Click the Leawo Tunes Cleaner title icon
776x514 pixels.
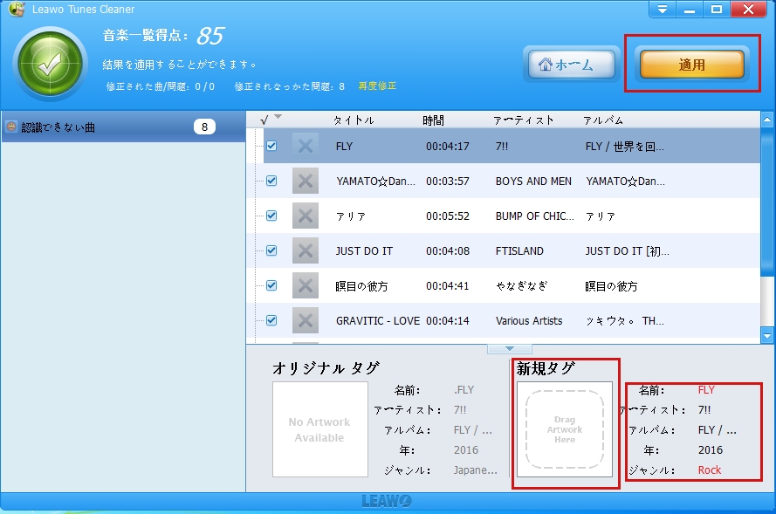coord(15,10)
